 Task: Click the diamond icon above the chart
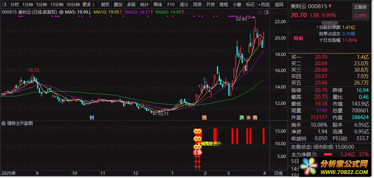pos(260,12)
